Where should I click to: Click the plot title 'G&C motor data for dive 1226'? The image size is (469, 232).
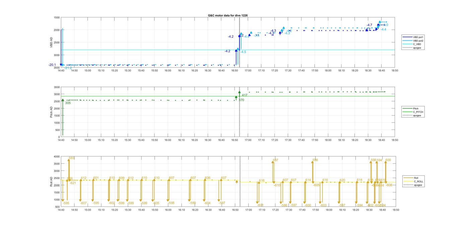(x=228, y=15)
